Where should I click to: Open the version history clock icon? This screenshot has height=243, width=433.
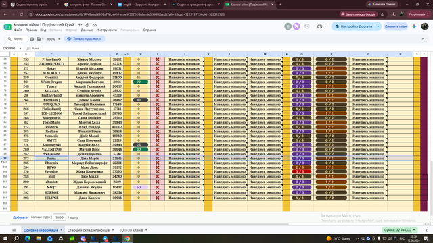(x=307, y=26)
